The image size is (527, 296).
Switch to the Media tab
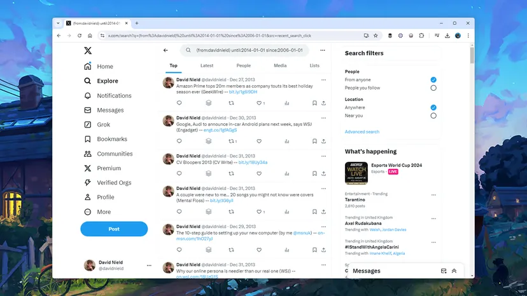280,66
